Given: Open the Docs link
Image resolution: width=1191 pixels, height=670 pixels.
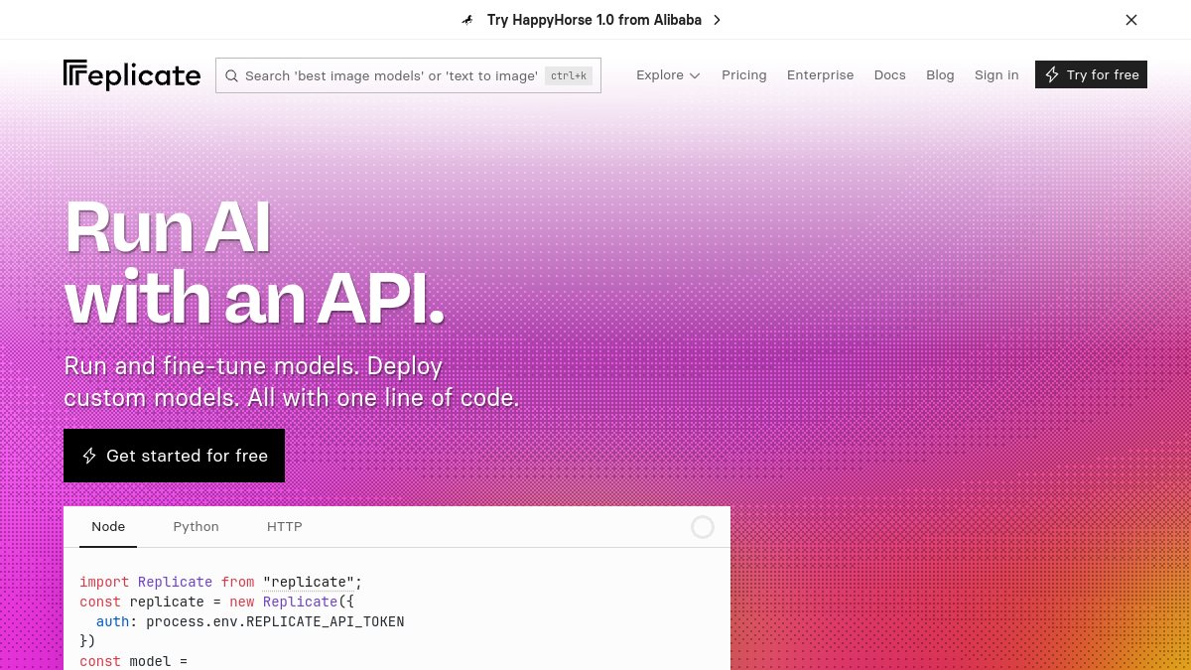Looking at the screenshot, I should pos(890,75).
